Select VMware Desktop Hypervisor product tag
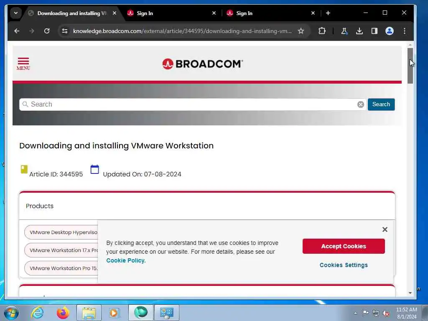 tap(61, 232)
